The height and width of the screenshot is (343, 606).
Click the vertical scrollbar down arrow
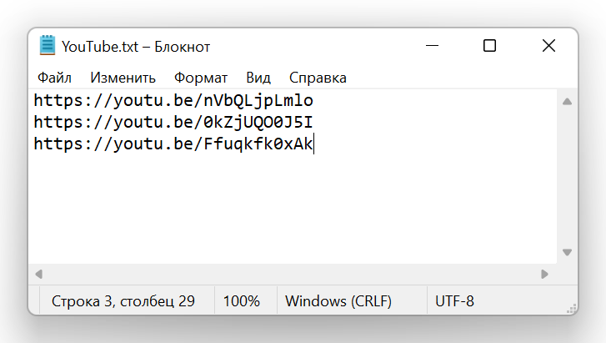pos(567,251)
